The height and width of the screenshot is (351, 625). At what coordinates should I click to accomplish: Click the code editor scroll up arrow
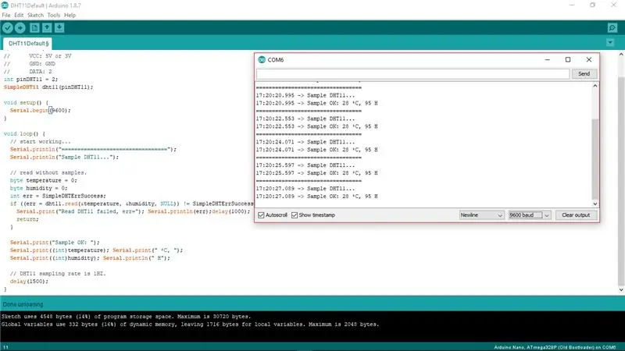(621, 55)
